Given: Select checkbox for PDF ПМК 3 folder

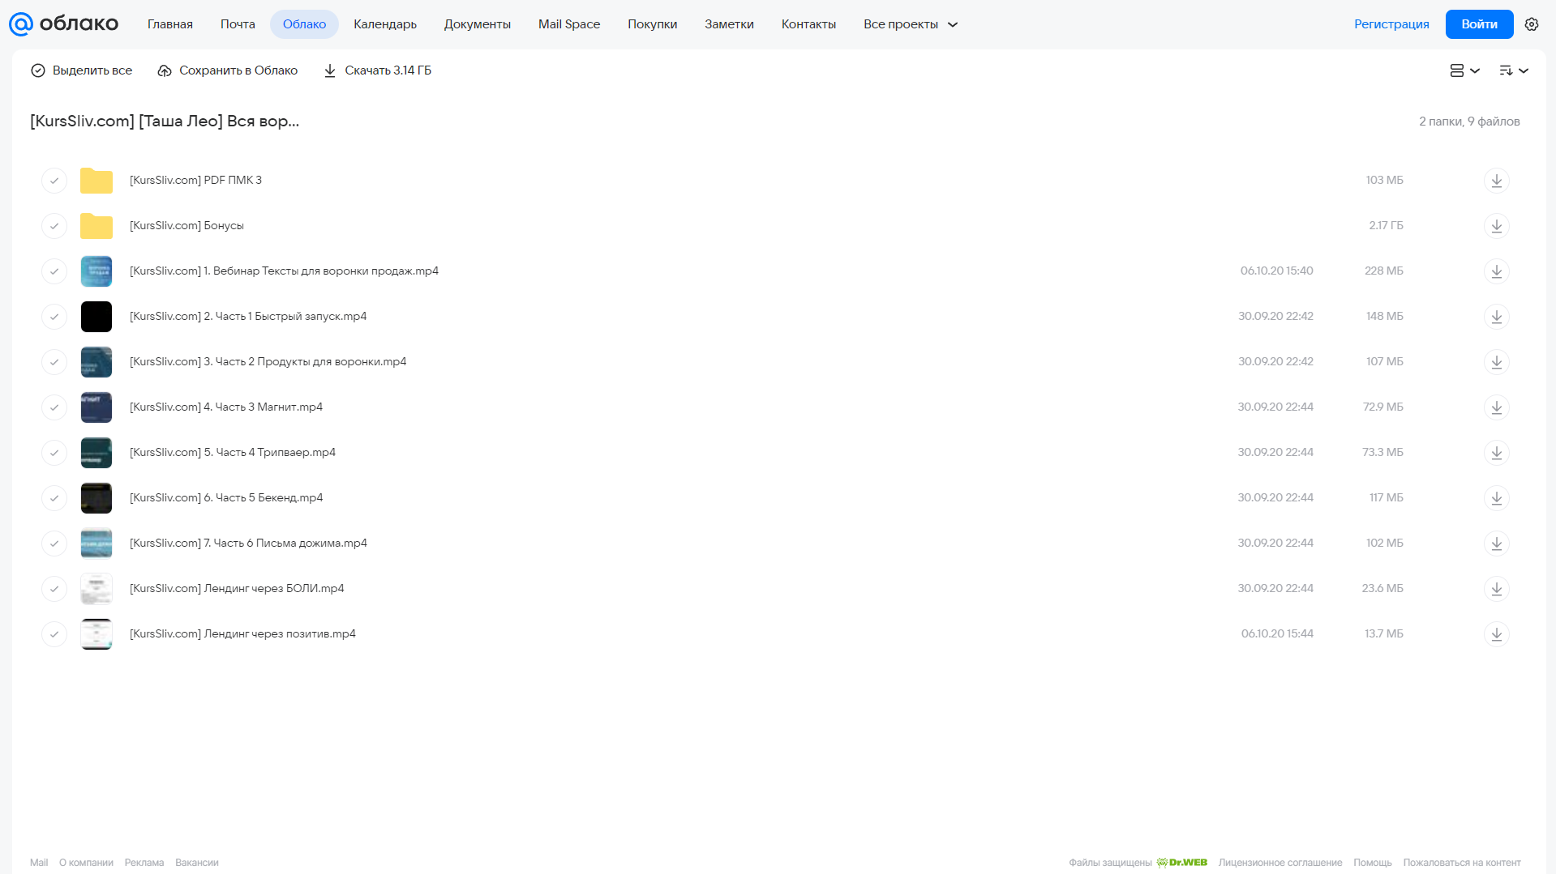Looking at the screenshot, I should click(54, 180).
